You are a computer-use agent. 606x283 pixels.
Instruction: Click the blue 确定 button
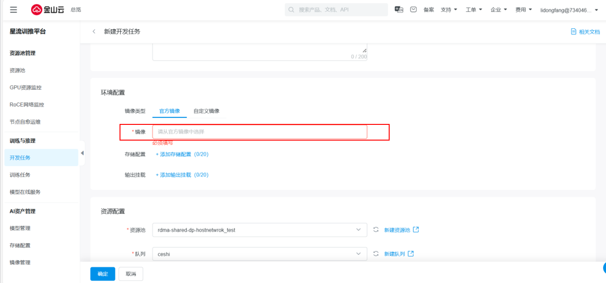(102, 274)
